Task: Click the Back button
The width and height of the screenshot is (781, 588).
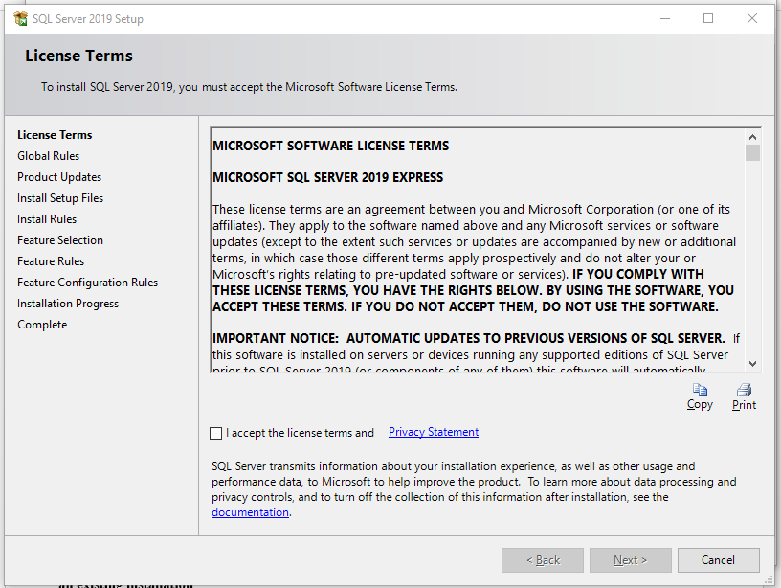Action: tap(542, 560)
